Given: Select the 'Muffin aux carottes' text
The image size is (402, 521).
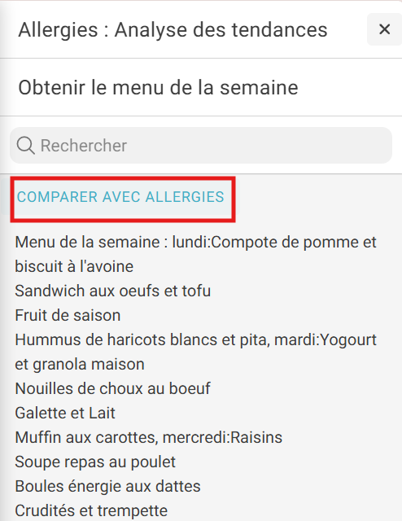Looking at the screenshot, I should pyautogui.click(x=86, y=437).
